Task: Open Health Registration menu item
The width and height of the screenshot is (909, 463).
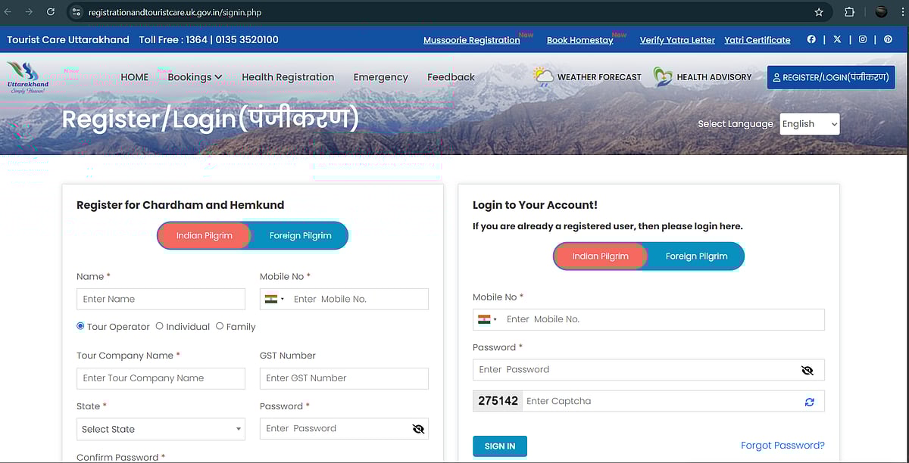Action: (x=288, y=77)
